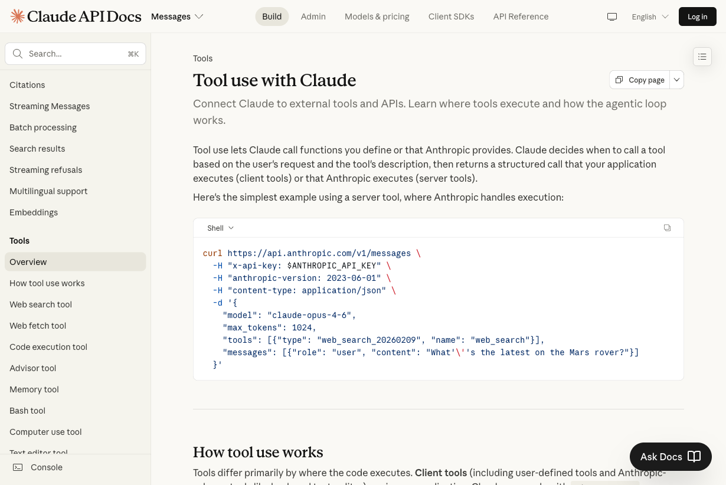The image size is (726, 485).
Task: Switch to the Build tab
Action: [x=272, y=17]
